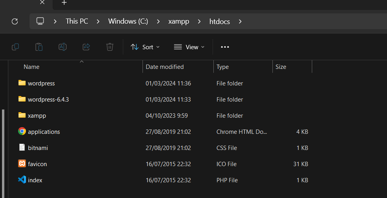Click xampp in the address breadcrumb
The image size is (387, 198).
[179, 22]
